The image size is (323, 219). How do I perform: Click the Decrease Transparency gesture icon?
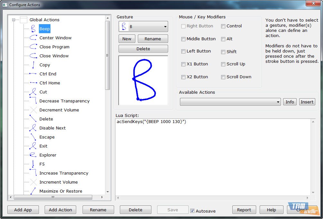(33, 101)
